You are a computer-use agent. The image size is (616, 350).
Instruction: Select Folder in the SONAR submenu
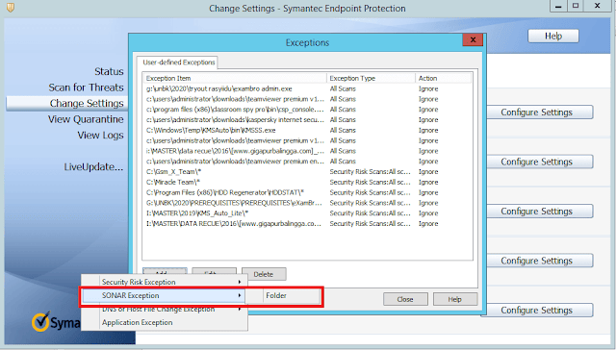tap(291, 296)
